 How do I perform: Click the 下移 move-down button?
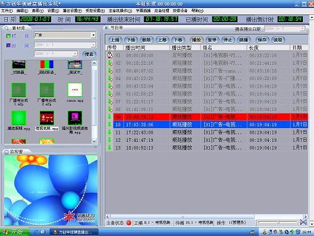(178, 40)
